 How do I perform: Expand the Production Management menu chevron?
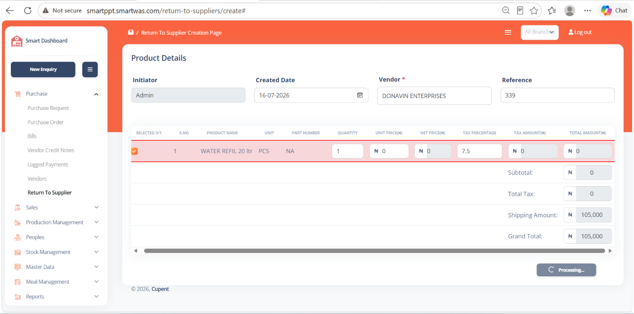coord(96,222)
